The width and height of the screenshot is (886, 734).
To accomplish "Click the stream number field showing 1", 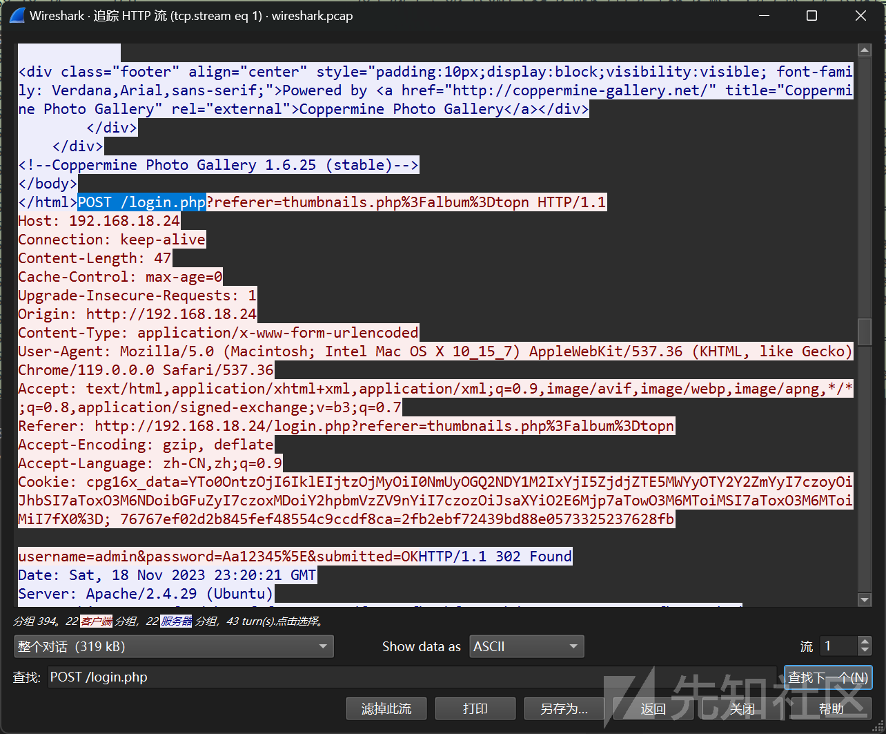I will [838, 646].
